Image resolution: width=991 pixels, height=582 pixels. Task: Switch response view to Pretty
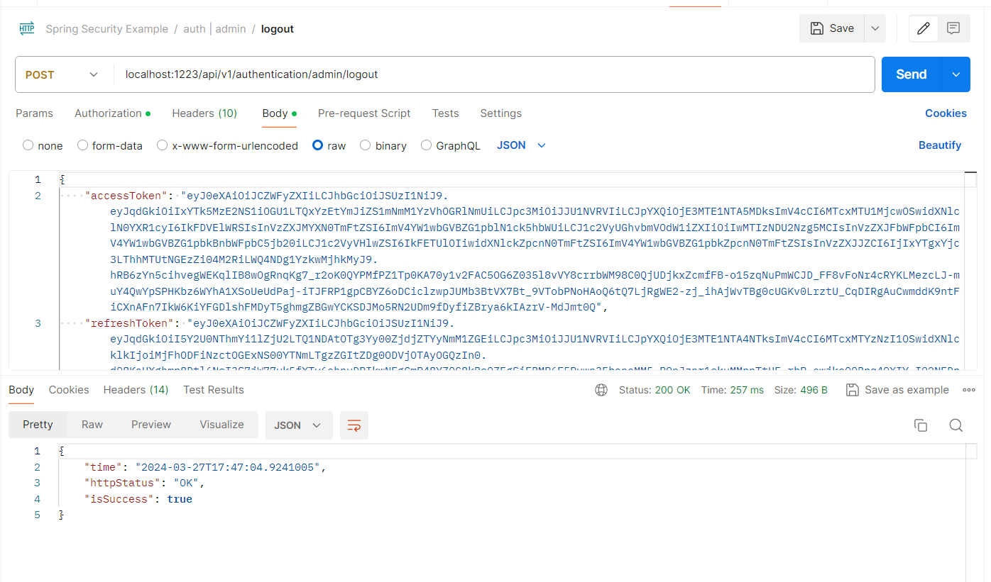coord(38,425)
